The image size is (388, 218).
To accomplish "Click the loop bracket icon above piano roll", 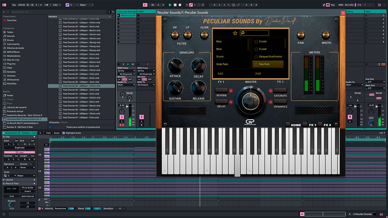I will click(46, 145).
